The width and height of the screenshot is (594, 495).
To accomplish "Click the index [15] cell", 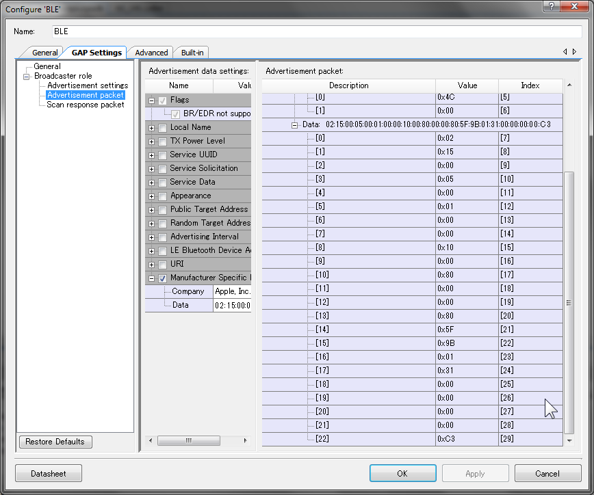I will point(530,247).
